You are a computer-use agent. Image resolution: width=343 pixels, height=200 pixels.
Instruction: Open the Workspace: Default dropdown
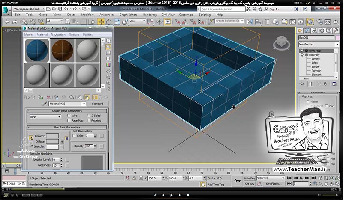pyautogui.click(x=29, y=9)
